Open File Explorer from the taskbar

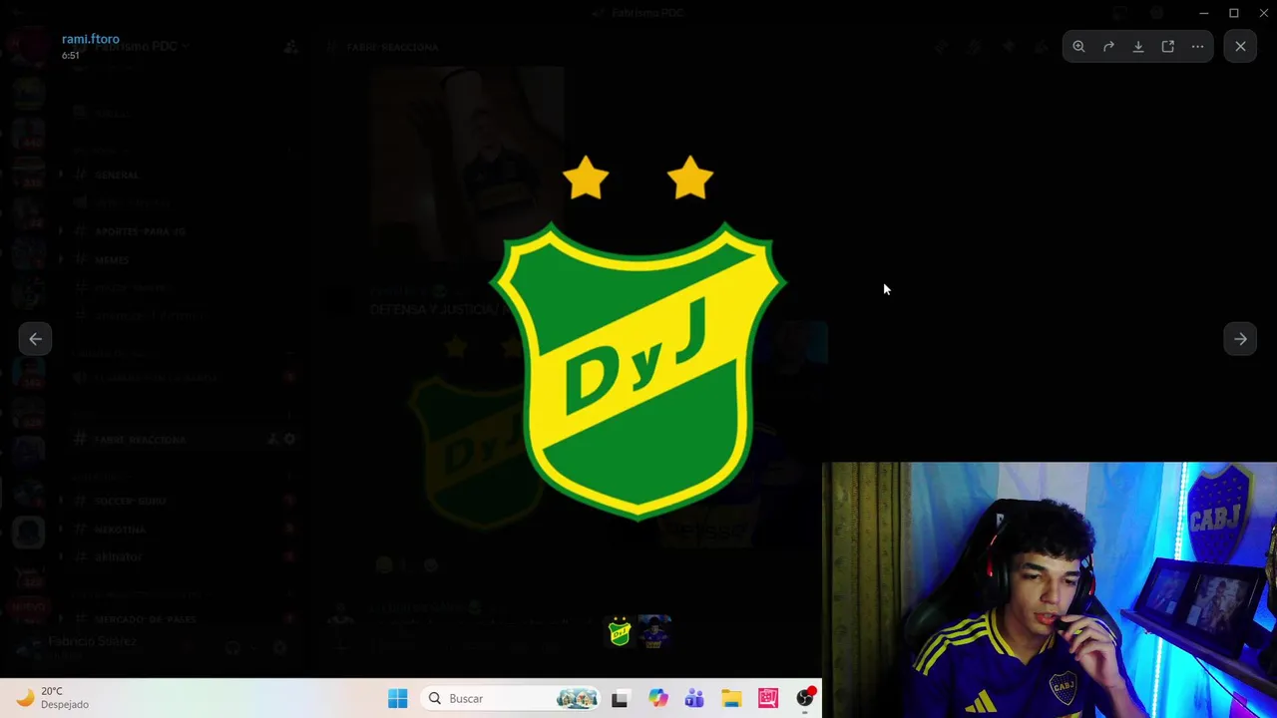click(731, 699)
